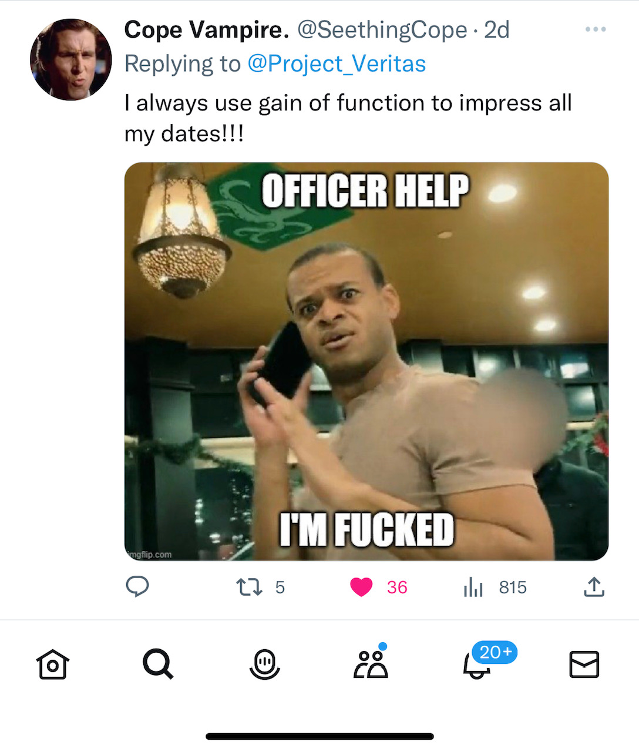The height and width of the screenshot is (752, 639).
Task: Switch to the Home tab
Action: [x=53, y=664]
